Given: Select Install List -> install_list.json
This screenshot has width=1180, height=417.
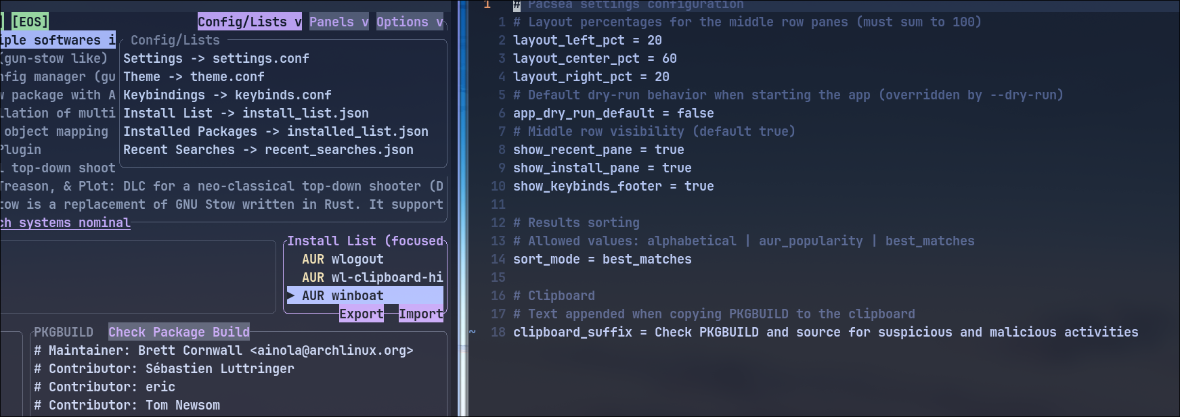Looking at the screenshot, I should pos(246,114).
